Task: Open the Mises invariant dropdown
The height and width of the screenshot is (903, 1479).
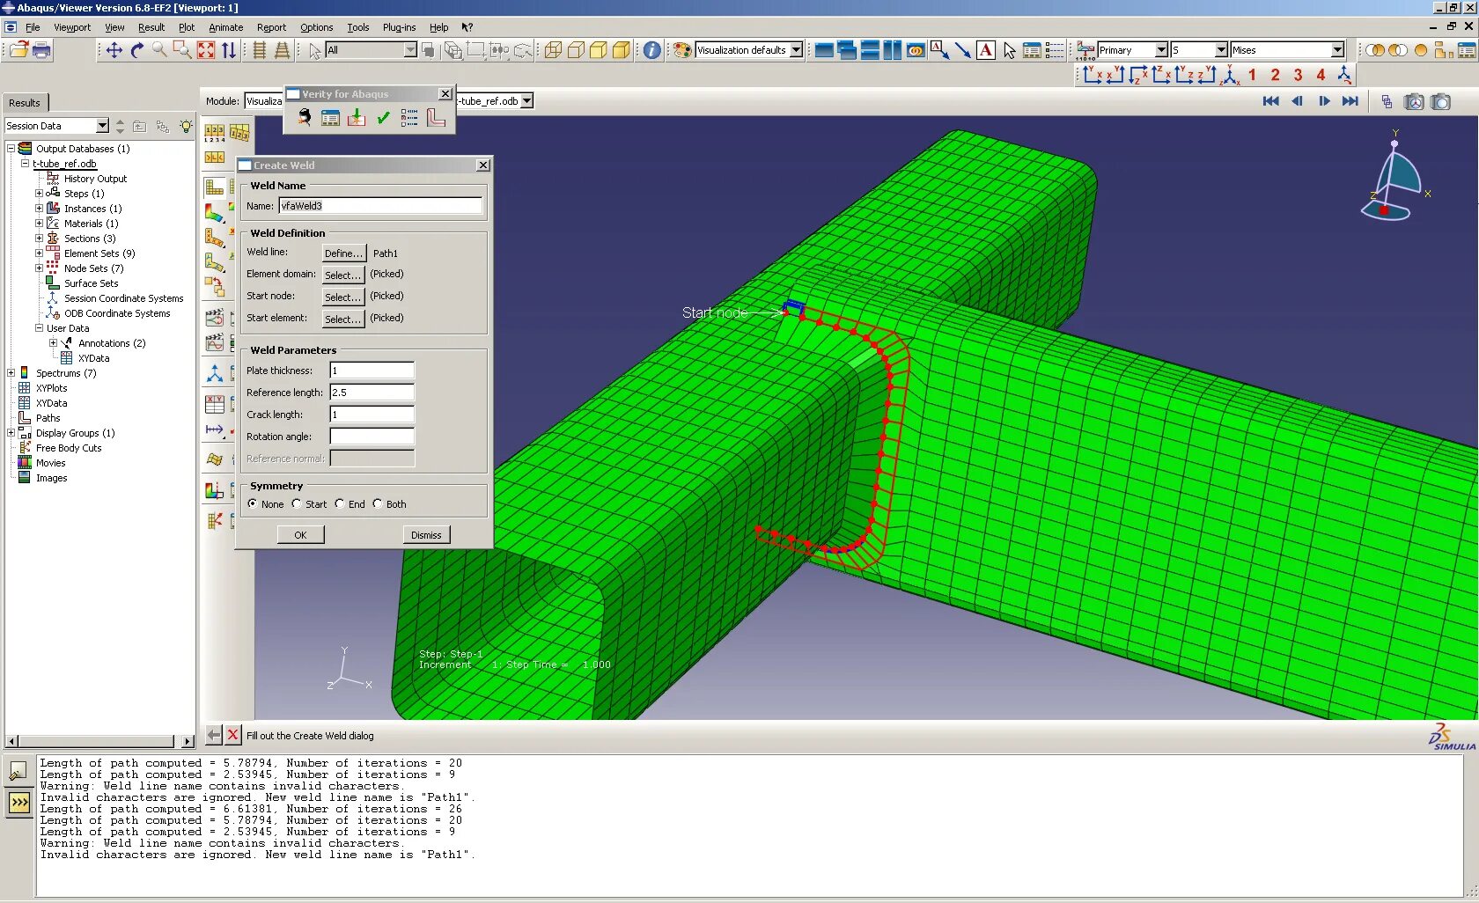Action: (x=1337, y=50)
